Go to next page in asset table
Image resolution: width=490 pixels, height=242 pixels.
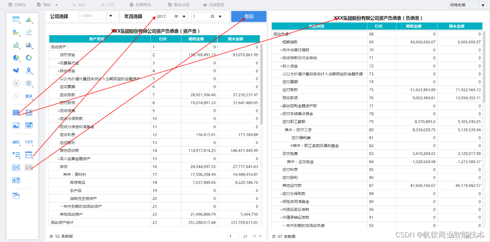[260, 237]
